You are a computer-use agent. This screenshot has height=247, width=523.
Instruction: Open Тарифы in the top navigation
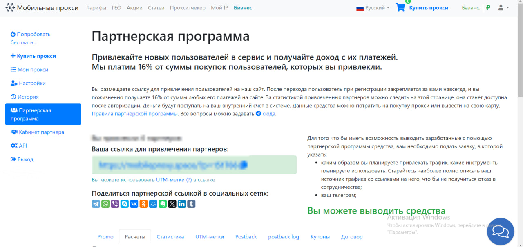coord(96,8)
